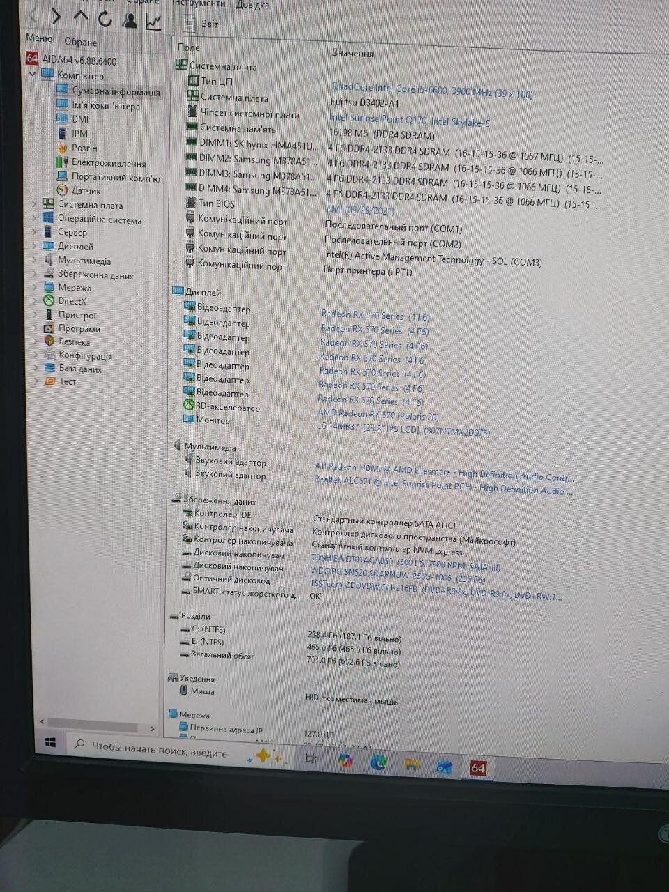Click the Back navigation arrow in toolbar

coord(33,16)
